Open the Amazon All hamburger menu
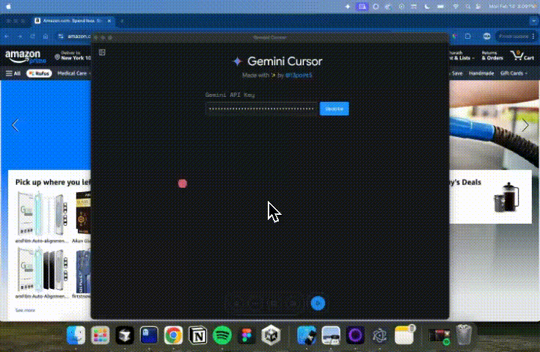540x352 pixels. point(13,73)
